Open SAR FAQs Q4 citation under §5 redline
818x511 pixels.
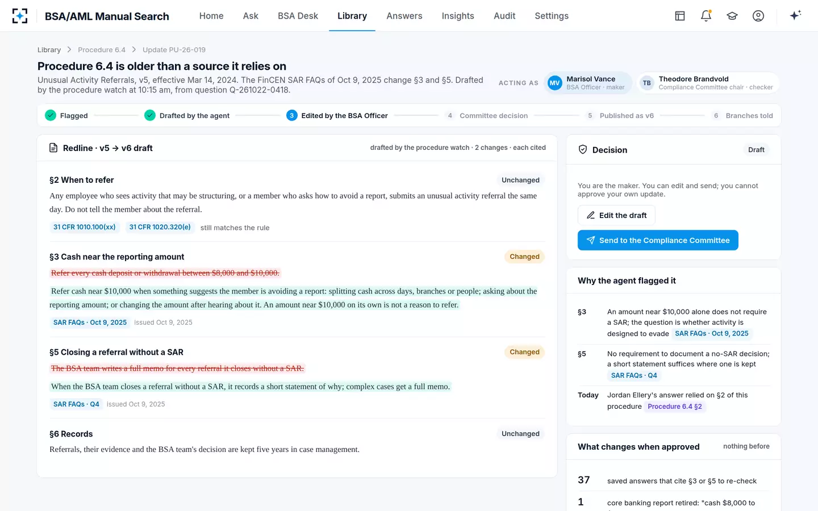[76, 404]
